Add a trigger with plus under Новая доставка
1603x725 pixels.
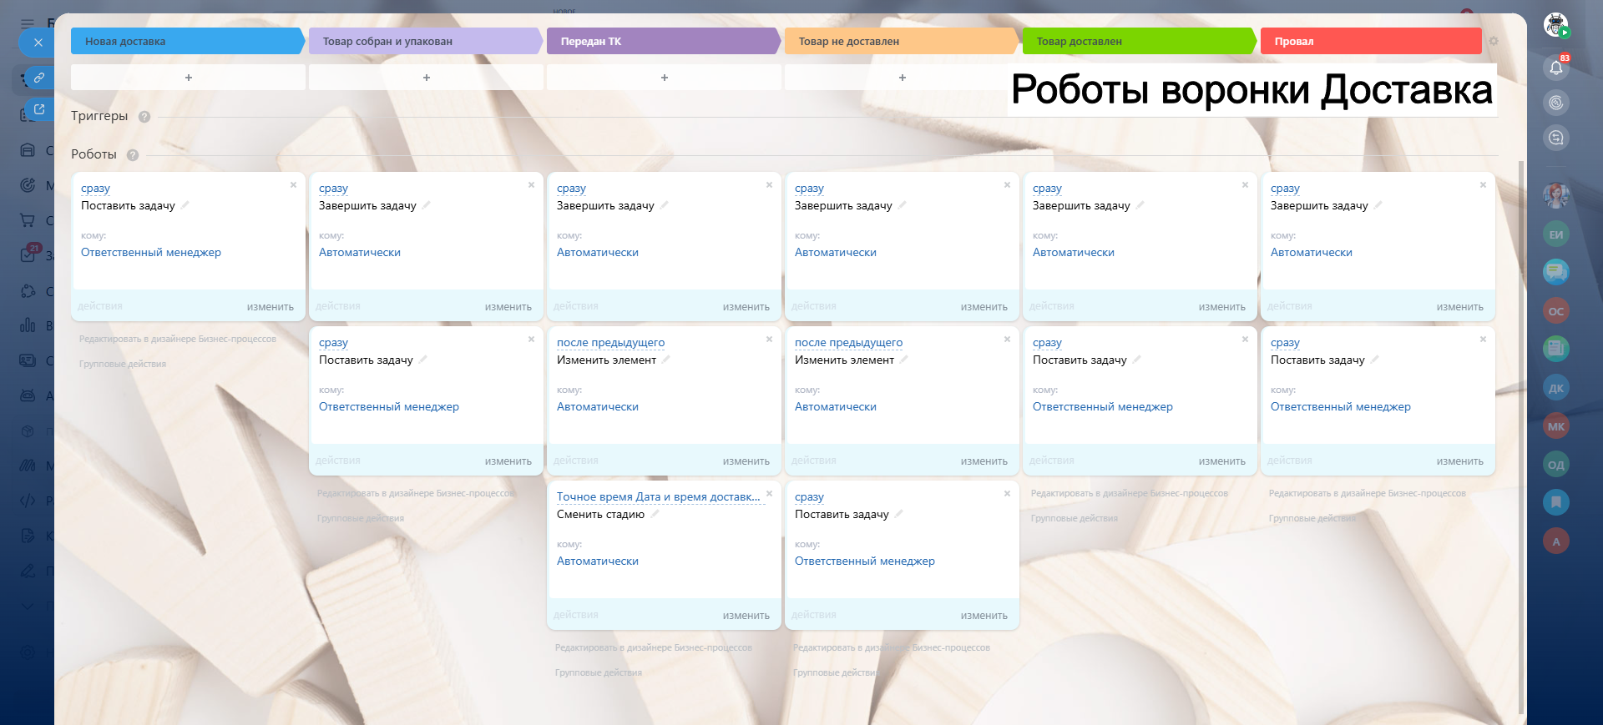[189, 78]
